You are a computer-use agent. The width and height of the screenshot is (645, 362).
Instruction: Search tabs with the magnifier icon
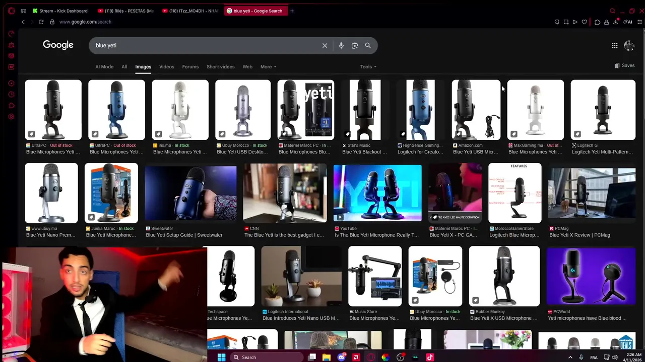pyautogui.click(x=612, y=11)
